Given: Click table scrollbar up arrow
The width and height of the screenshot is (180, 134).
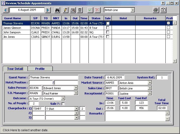Looking at the screenshot, I should (175, 23).
